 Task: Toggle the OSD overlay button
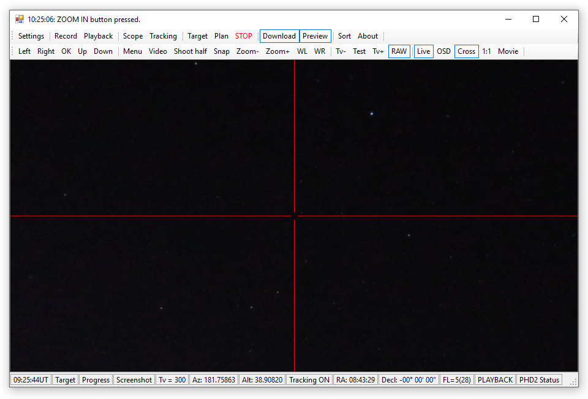[443, 51]
